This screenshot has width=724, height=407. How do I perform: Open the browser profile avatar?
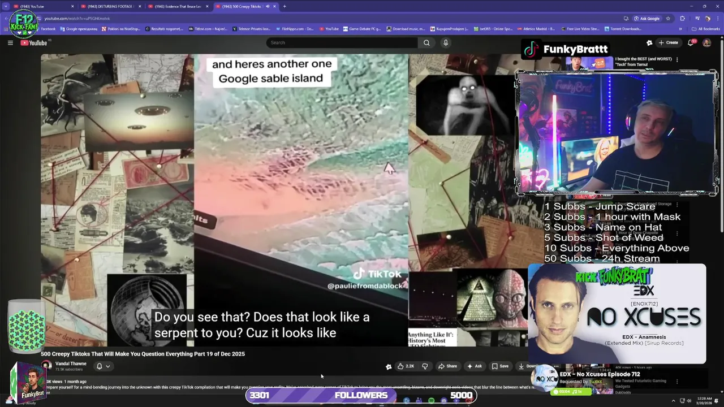click(x=707, y=18)
